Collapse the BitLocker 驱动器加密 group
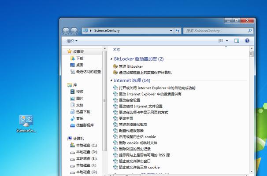This screenshot has width=267, height=176. pos(111,59)
